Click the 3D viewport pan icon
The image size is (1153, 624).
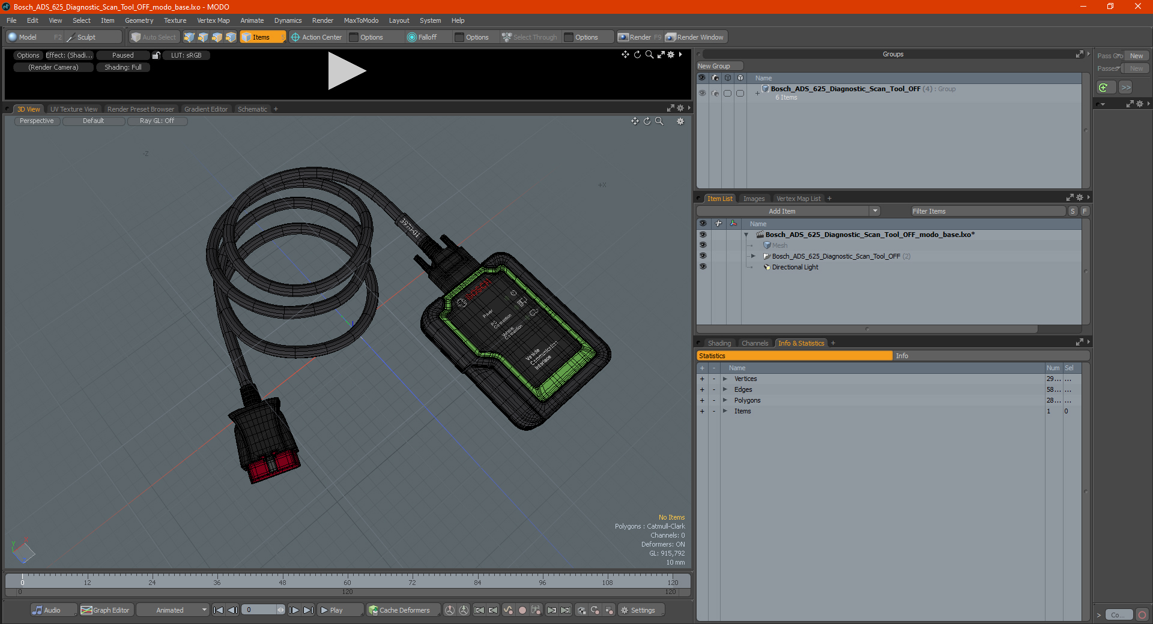[x=635, y=121]
